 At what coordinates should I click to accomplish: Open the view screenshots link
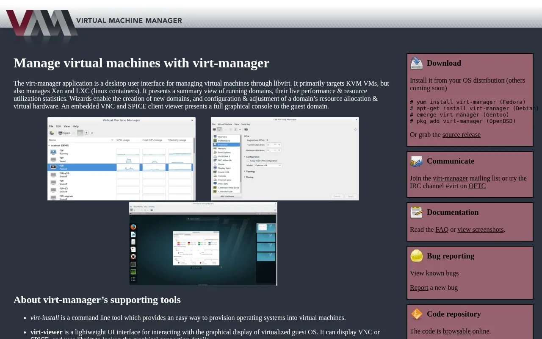point(481,230)
